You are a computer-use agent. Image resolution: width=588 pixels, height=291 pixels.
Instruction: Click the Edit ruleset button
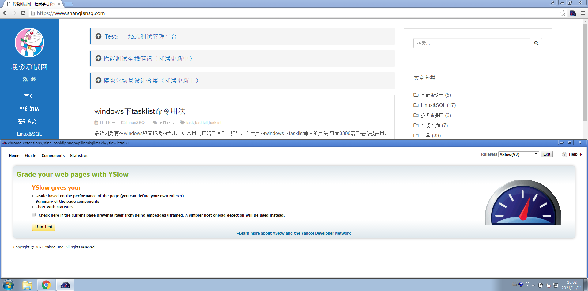tap(547, 154)
